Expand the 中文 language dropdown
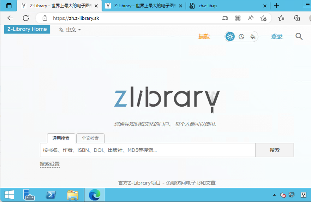Screen dimensions: 311x202 pyautogui.click(x=70, y=30)
